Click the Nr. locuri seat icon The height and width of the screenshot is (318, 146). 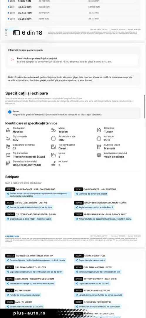(53, 163)
